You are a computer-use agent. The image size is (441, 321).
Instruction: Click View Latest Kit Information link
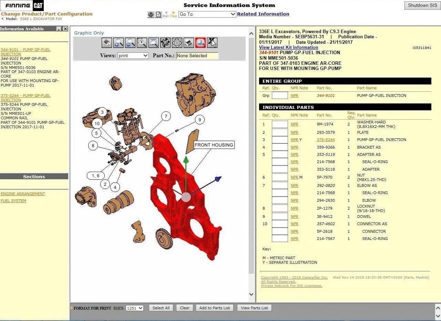(289, 47)
